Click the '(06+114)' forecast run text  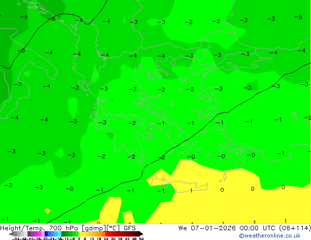point(295,228)
